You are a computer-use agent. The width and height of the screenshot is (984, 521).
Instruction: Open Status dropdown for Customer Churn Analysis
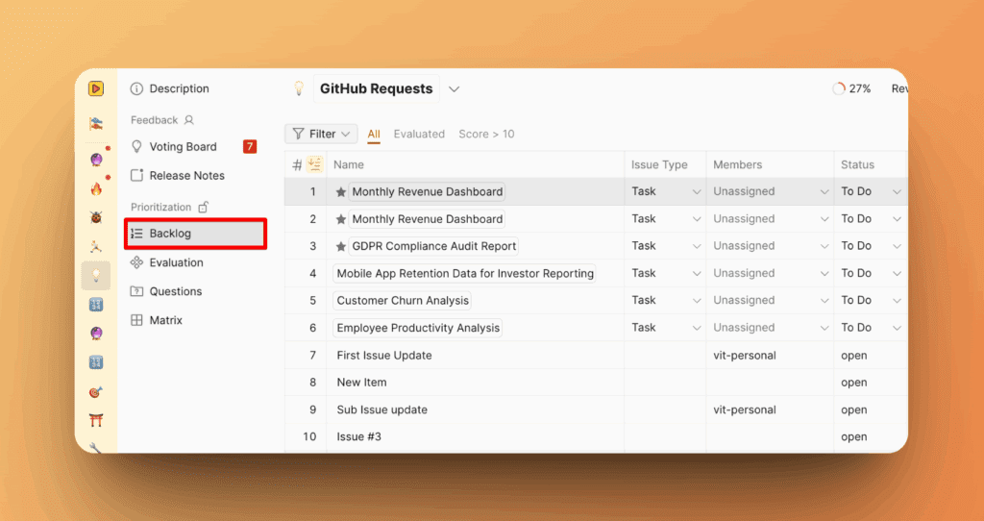896,301
